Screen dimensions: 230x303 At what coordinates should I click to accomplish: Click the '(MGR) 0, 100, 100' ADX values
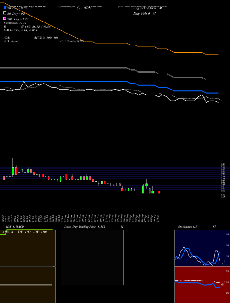46,38
